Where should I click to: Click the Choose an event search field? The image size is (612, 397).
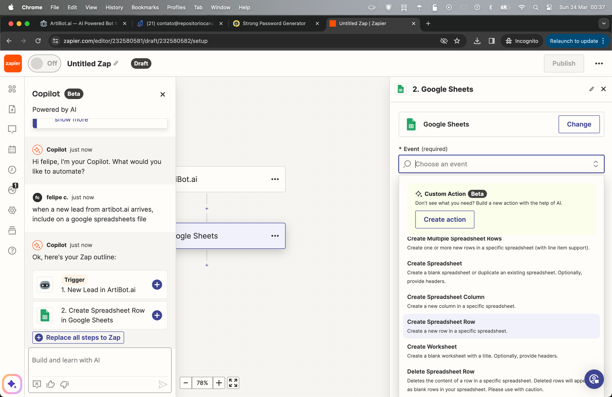[x=501, y=164]
